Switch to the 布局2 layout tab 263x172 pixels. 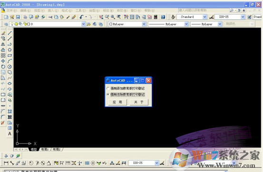pyautogui.click(x=57, y=149)
